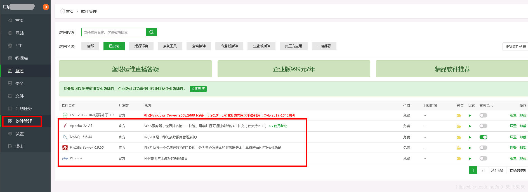The height and width of the screenshot is (192, 528).
Task: Select the 一键部署 category filter
Action: pos(324,46)
